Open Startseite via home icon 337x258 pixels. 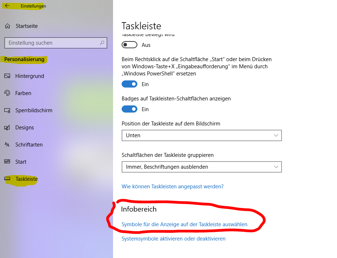coord(8,26)
